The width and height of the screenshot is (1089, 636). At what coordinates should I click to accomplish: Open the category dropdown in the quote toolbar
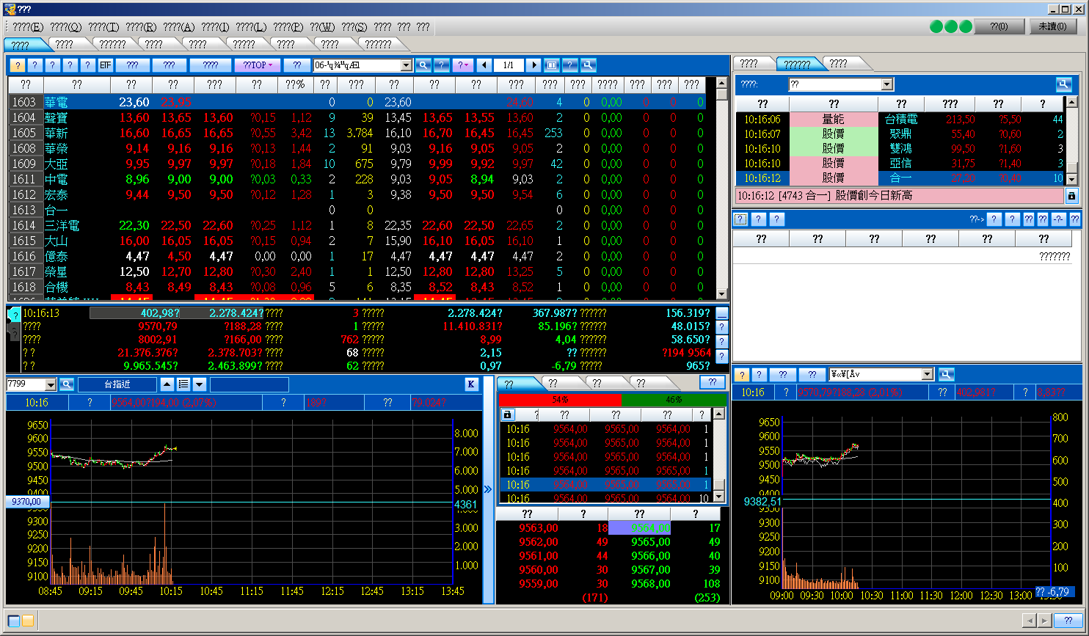coord(407,65)
